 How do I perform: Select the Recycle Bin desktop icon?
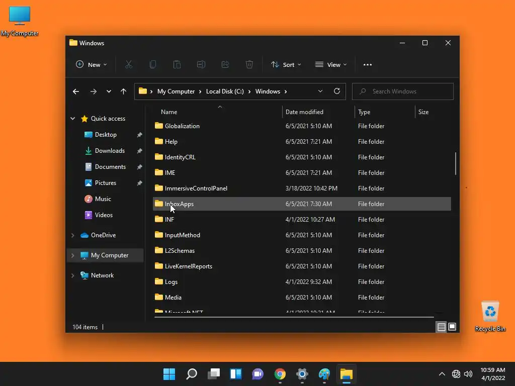[490, 317]
